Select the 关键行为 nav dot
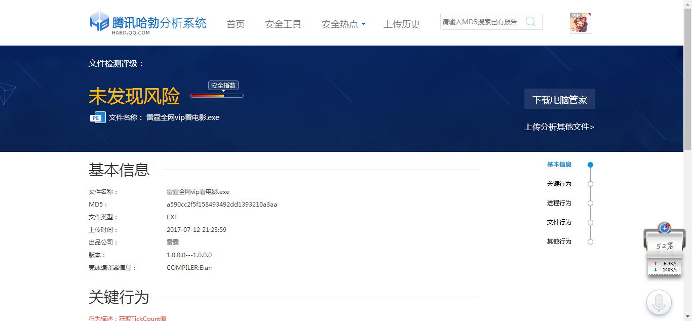 tap(590, 184)
